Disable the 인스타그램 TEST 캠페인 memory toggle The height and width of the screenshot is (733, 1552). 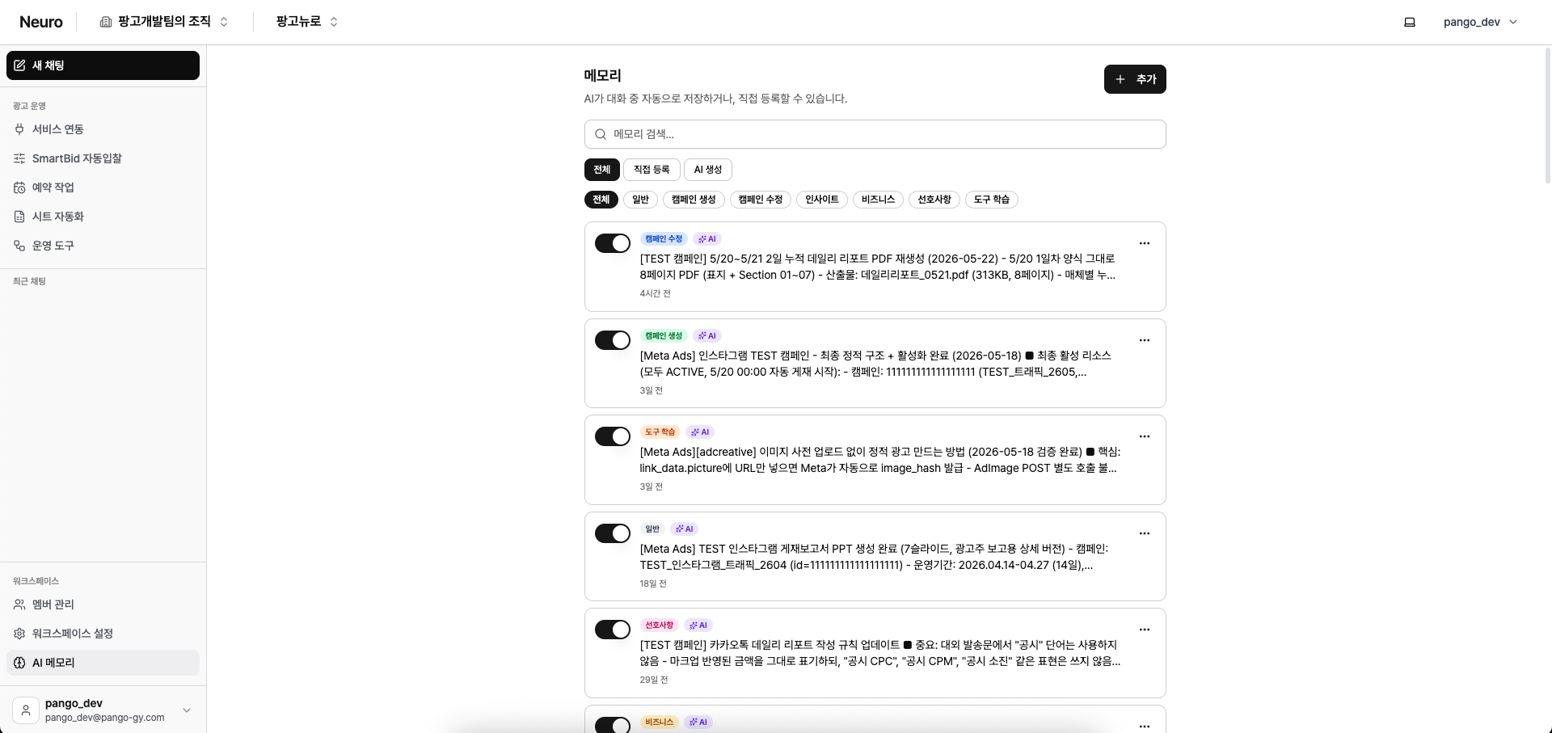(x=613, y=340)
